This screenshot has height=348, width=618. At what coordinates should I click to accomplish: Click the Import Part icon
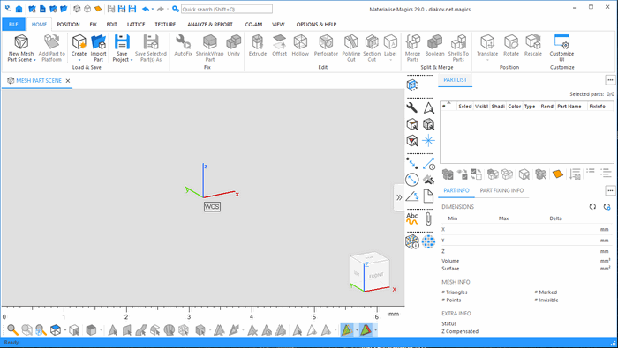coord(99,48)
